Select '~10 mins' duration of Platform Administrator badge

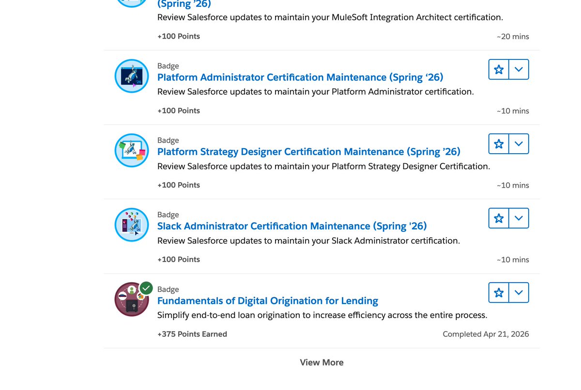(513, 111)
